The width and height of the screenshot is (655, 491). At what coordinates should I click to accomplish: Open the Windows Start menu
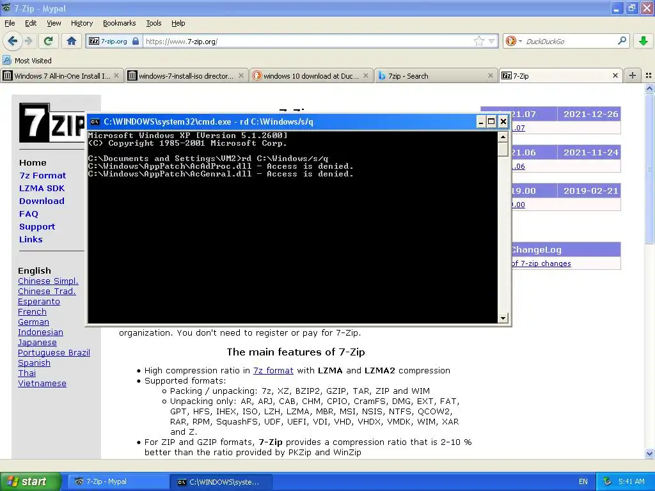click(x=30, y=481)
